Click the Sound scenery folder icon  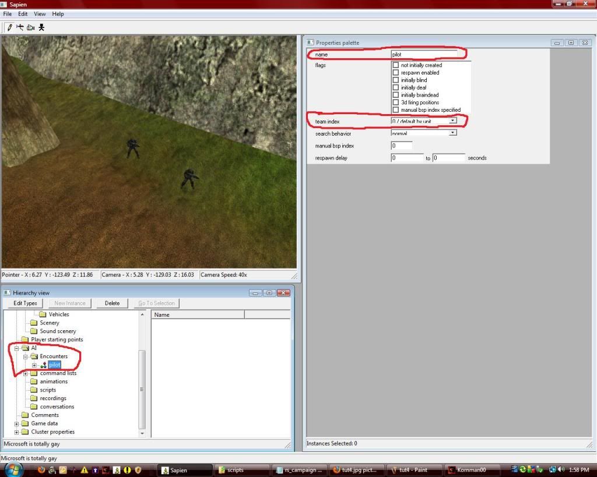click(x=34, y=331)
